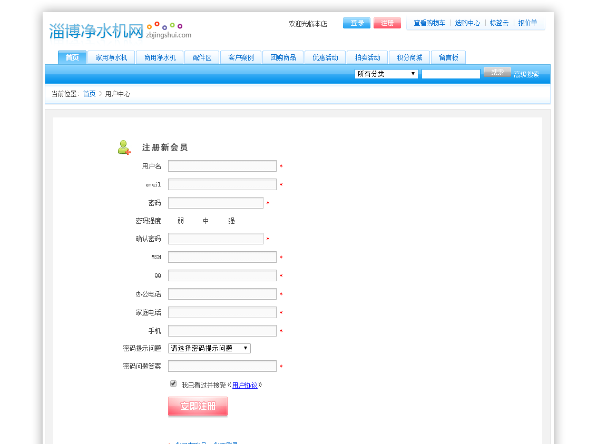This screenshot has width=597, height=444.
Task: Focus the 手机 input field
Action: pos(222,331)
